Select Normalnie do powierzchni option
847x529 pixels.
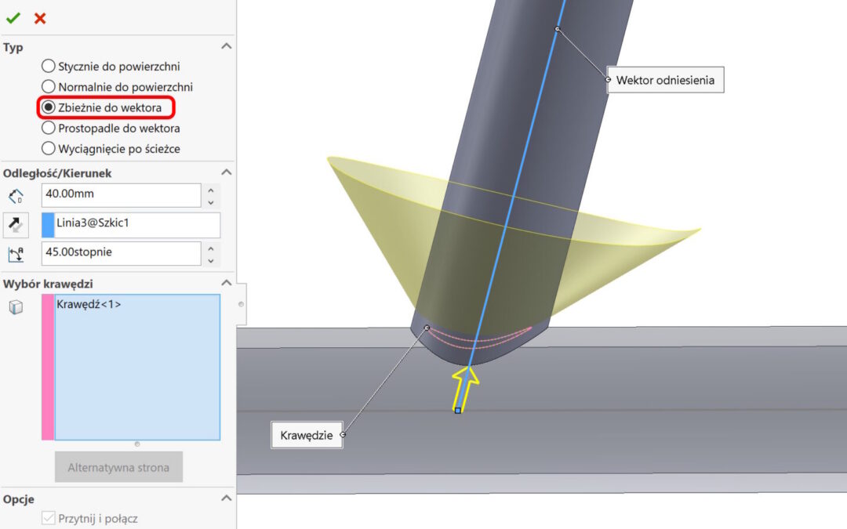(x=49, y=87)
